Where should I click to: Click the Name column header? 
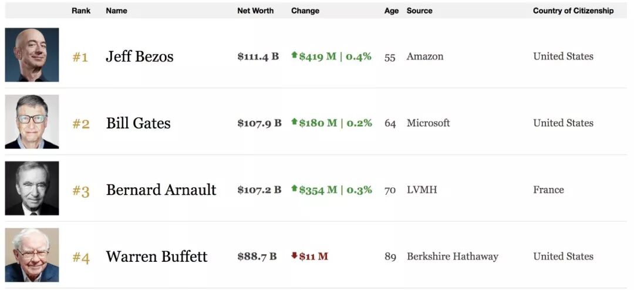pos(116,11)
